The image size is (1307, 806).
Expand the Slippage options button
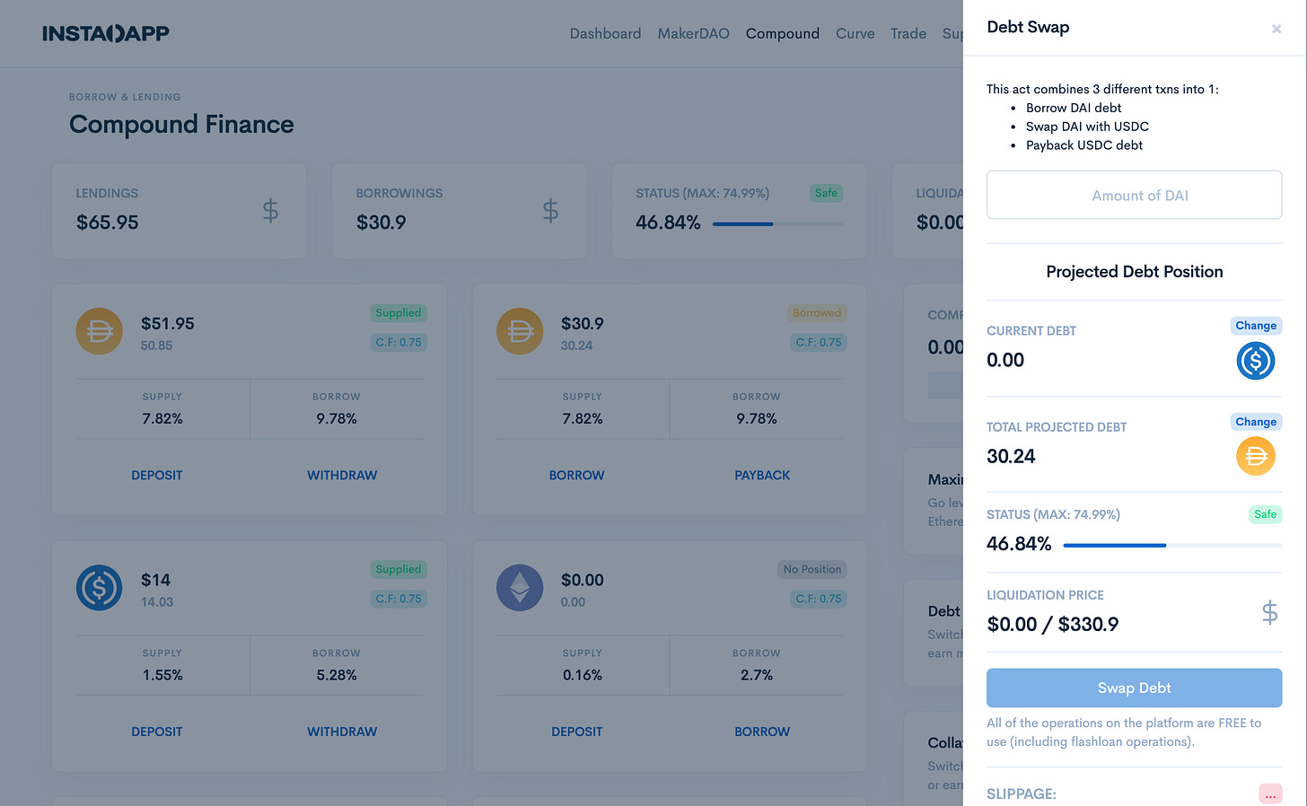1269,794
